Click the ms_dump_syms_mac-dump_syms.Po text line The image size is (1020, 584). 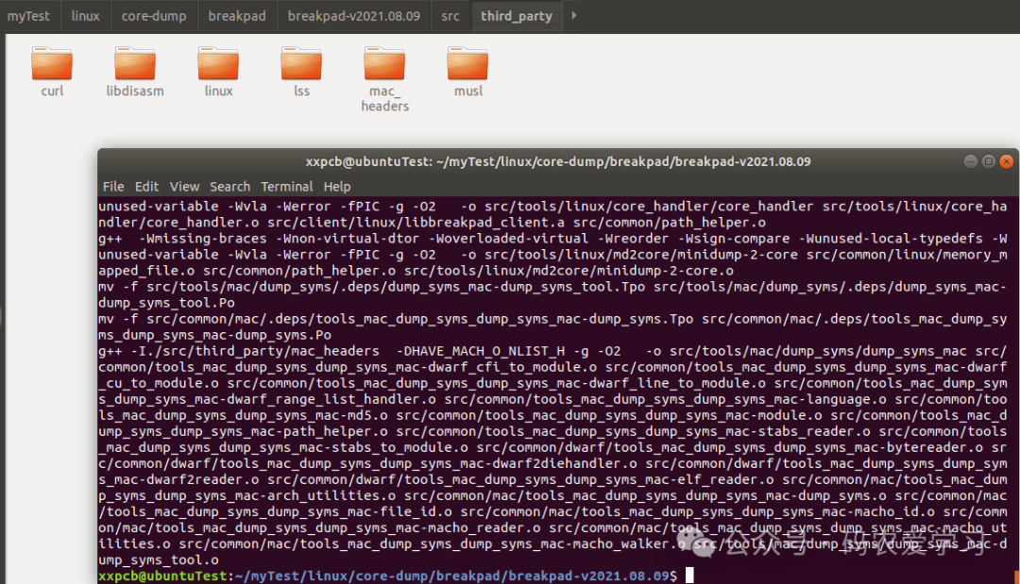(214, 335)
